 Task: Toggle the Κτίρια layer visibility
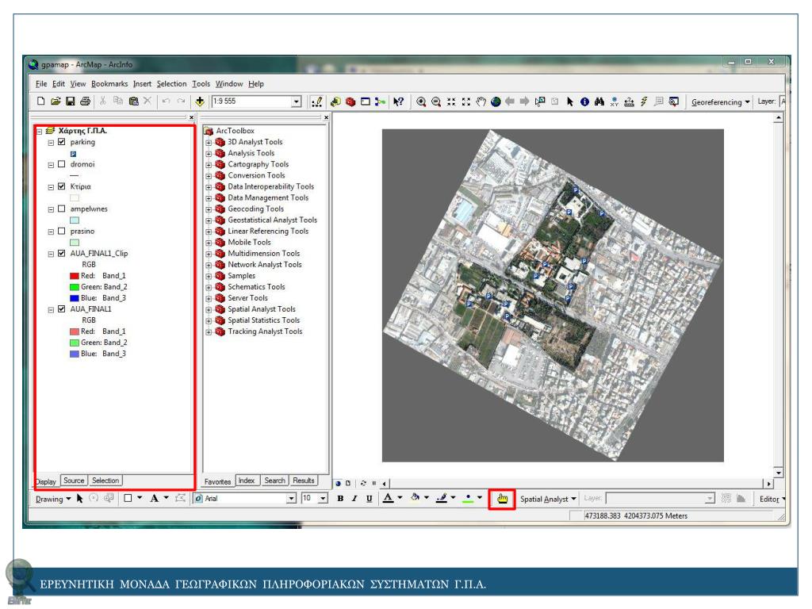pyautogui.click(x=62, y=186)
